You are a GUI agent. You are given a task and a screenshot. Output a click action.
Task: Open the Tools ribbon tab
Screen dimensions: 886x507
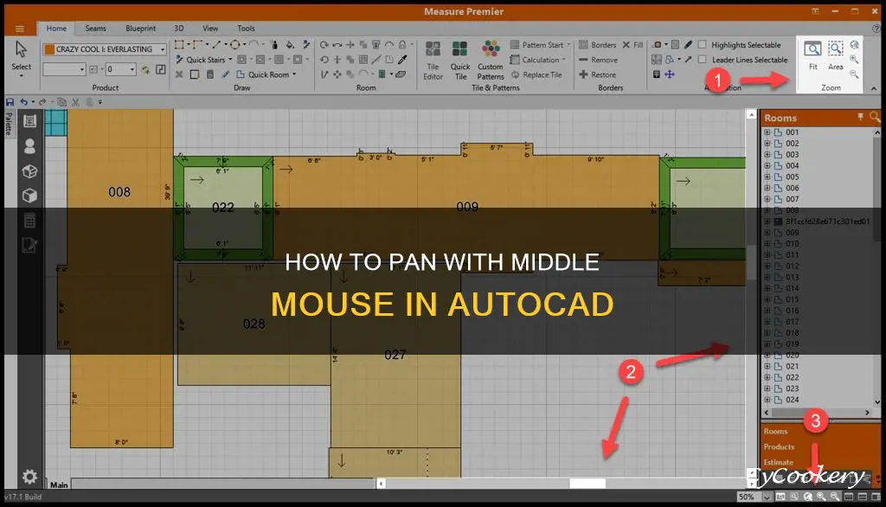click(246, 29)
